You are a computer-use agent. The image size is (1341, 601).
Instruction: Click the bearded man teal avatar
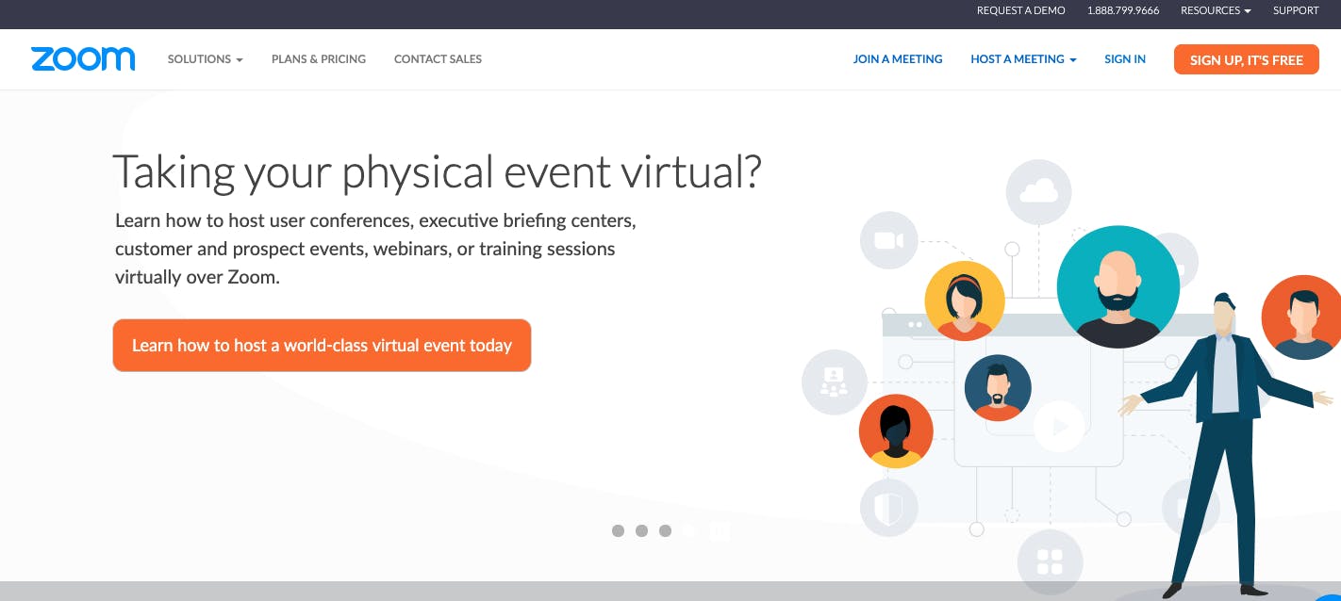[1117, 286]
